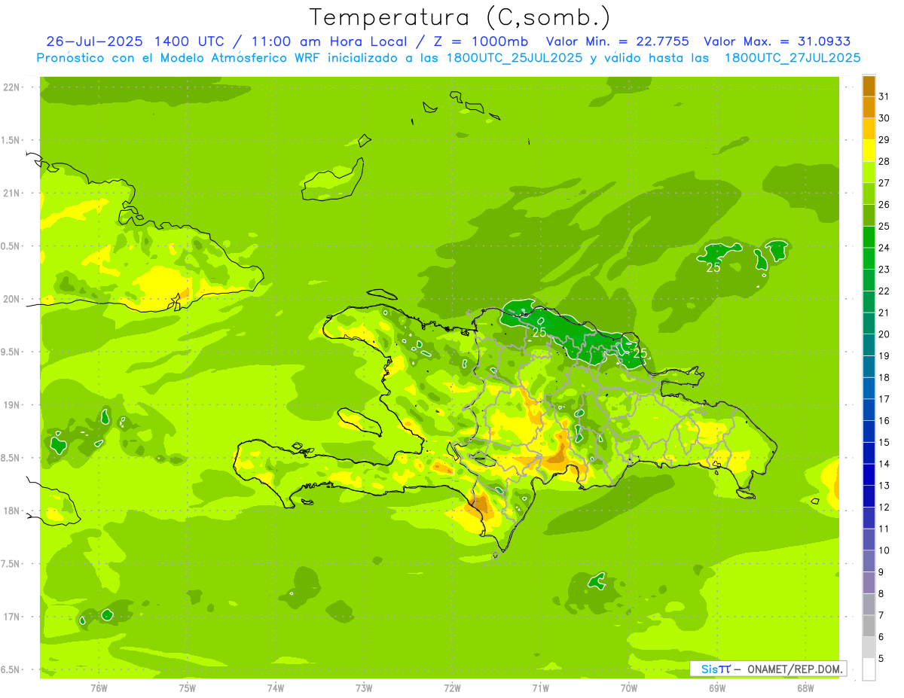Viewport: 904px width, 698px height.
Task: Pick the brown swatch above 31 in legend
Action: pos(869,86)
